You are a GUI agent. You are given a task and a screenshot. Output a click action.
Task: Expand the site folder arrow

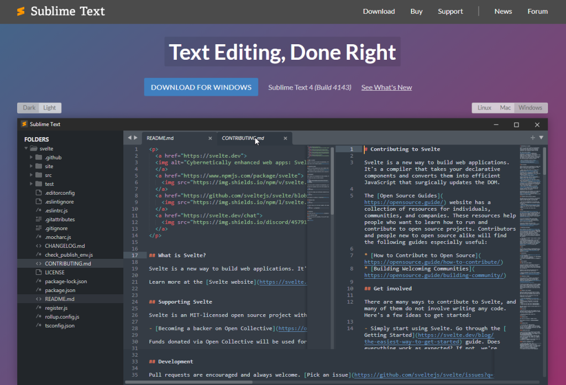pyautogui.click(x=31, y=166)
